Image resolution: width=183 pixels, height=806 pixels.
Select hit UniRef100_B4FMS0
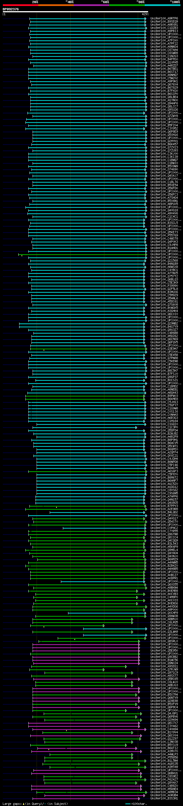tap(164, 59)
